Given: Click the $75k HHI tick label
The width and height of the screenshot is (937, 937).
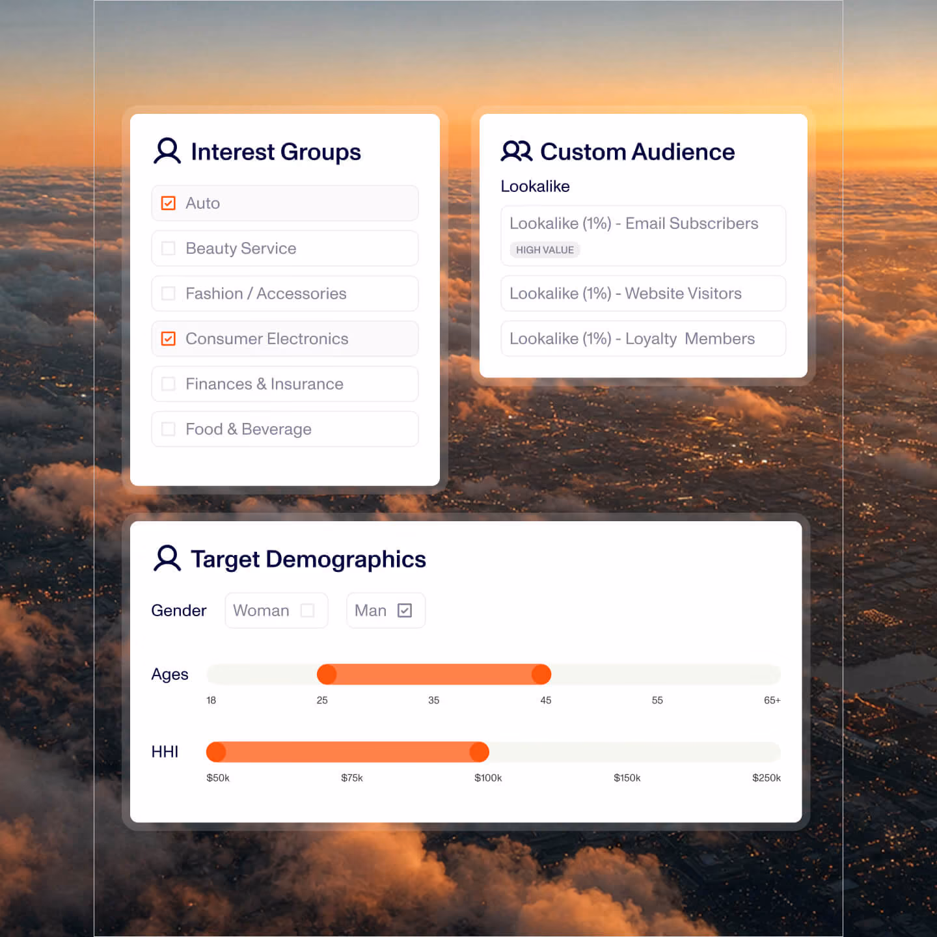Looking at the screenshot, I should tap(352, 778).
